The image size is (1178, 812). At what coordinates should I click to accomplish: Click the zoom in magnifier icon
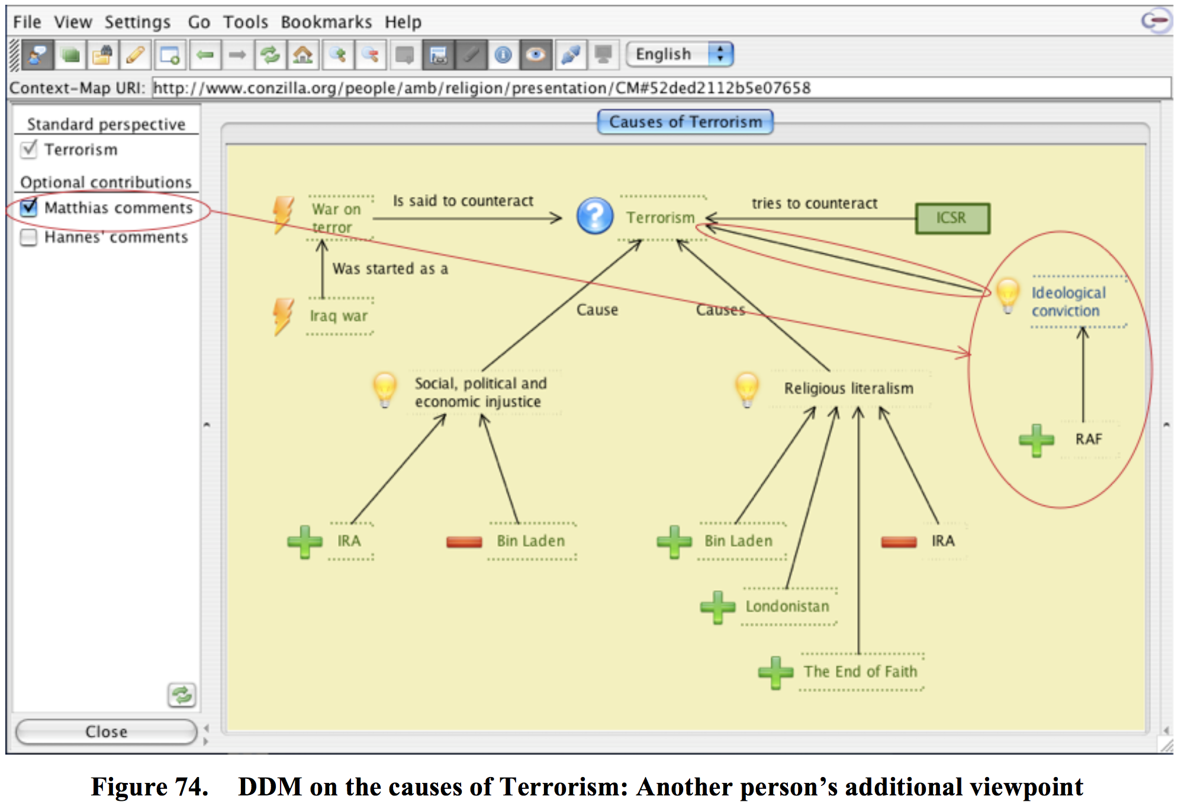338,56
